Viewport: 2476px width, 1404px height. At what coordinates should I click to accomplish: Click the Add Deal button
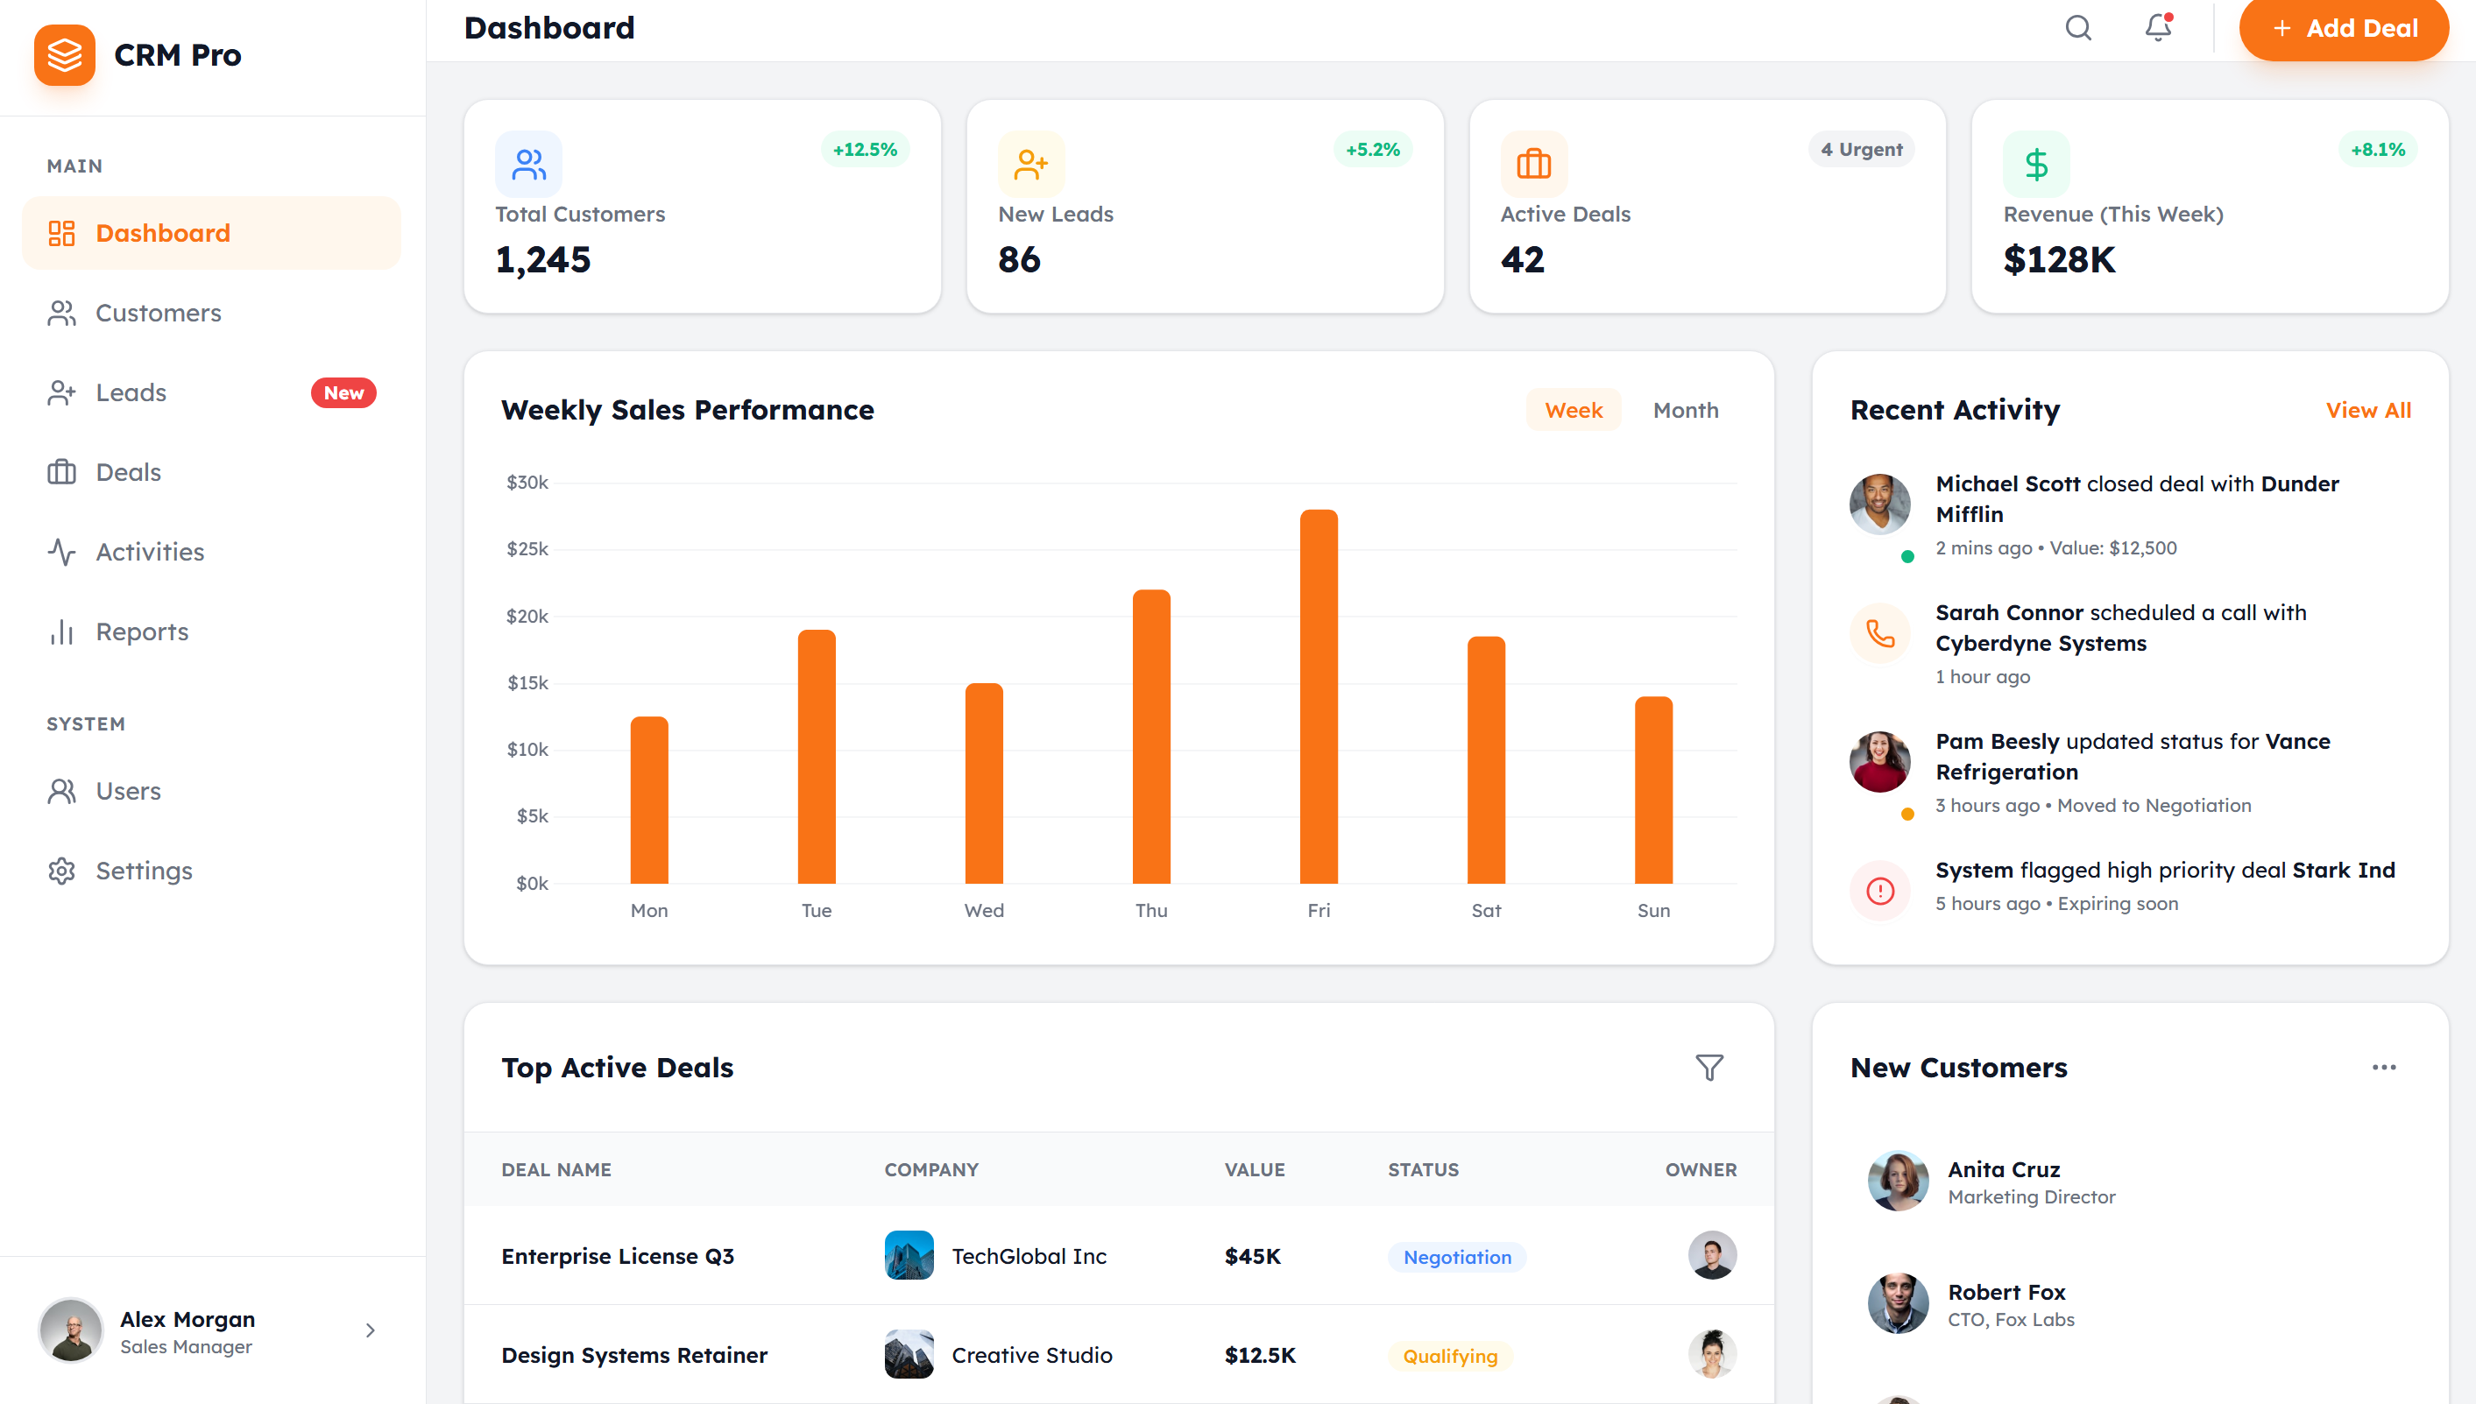pyautogui.click(x=2343, y=28)
